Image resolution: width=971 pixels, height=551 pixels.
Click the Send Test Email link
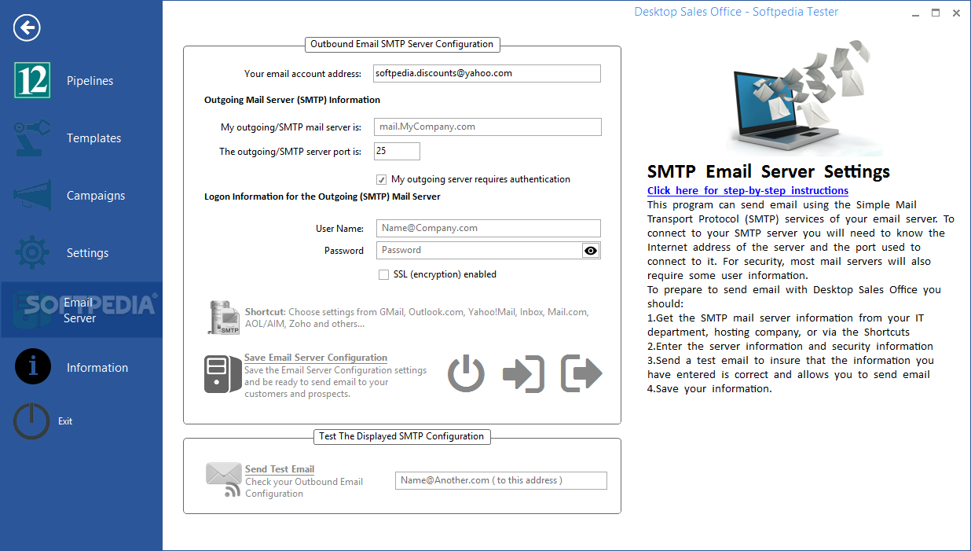coord(280,469)
